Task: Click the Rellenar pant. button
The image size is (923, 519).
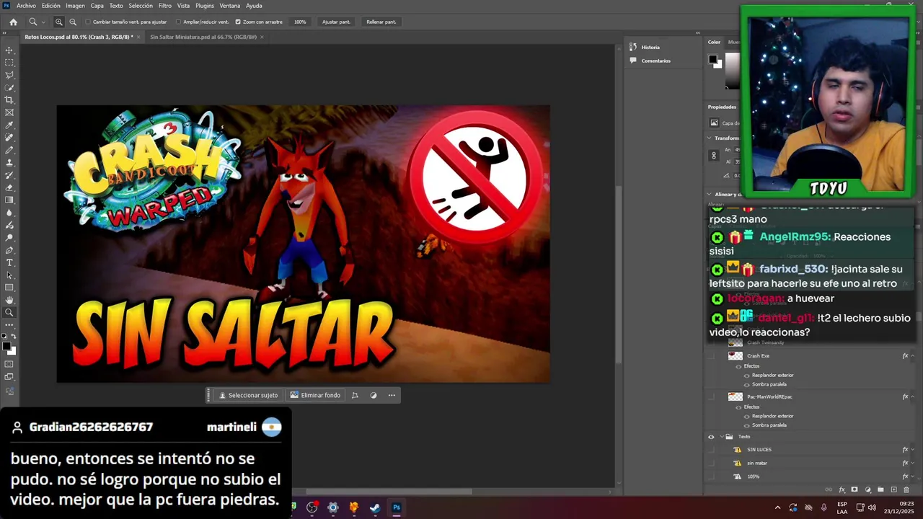Action: click(381, 22)
